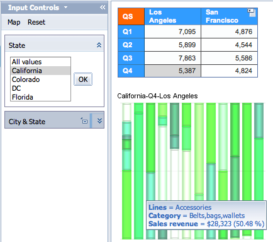Click the cell value 4,544
The image size is (273, 242).
(229, 45)
